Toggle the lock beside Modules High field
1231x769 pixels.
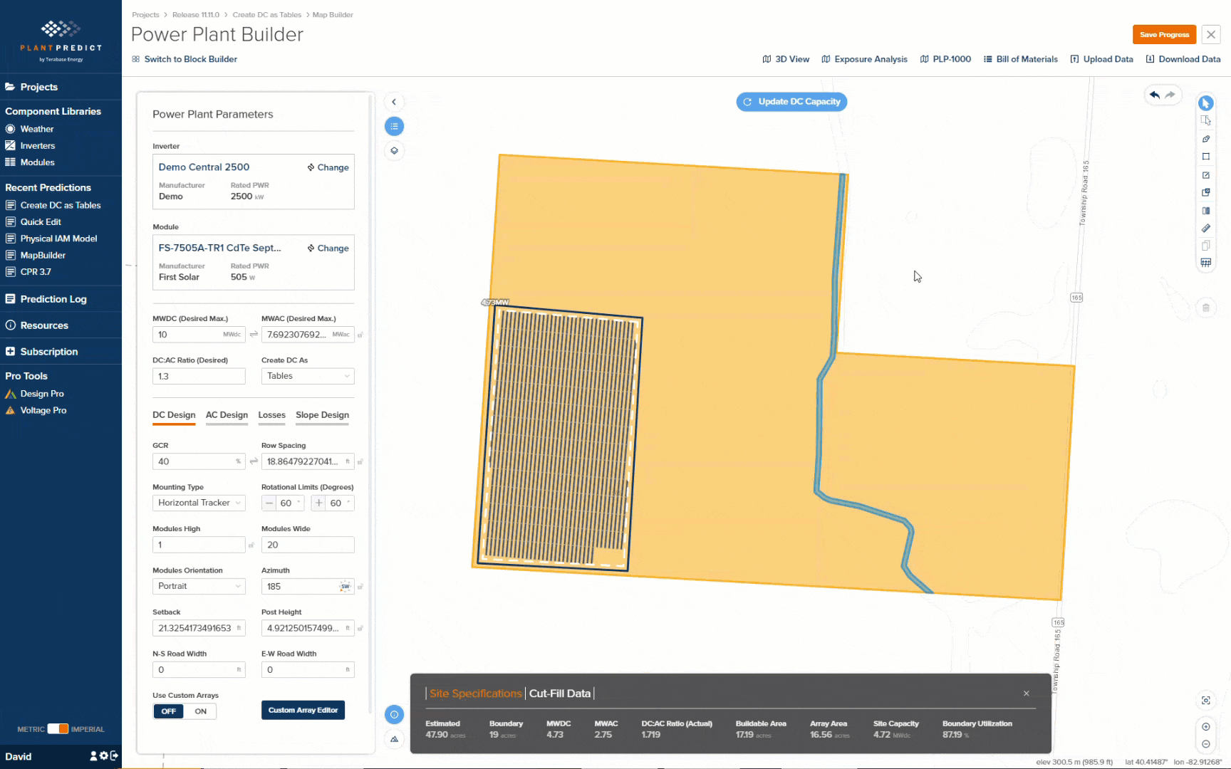[251, 545]
